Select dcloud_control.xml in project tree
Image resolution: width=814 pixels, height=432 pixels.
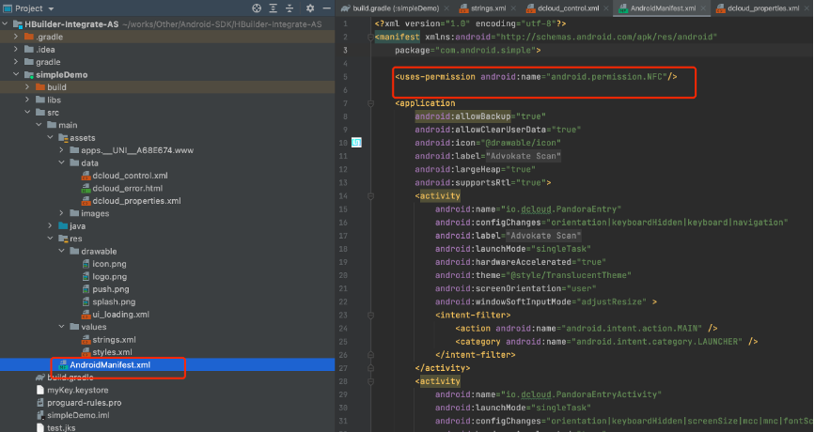[130, 176]
